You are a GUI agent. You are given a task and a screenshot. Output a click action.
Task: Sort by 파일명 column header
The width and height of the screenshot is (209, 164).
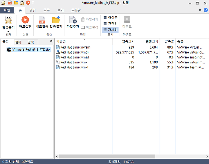point(83,41)
